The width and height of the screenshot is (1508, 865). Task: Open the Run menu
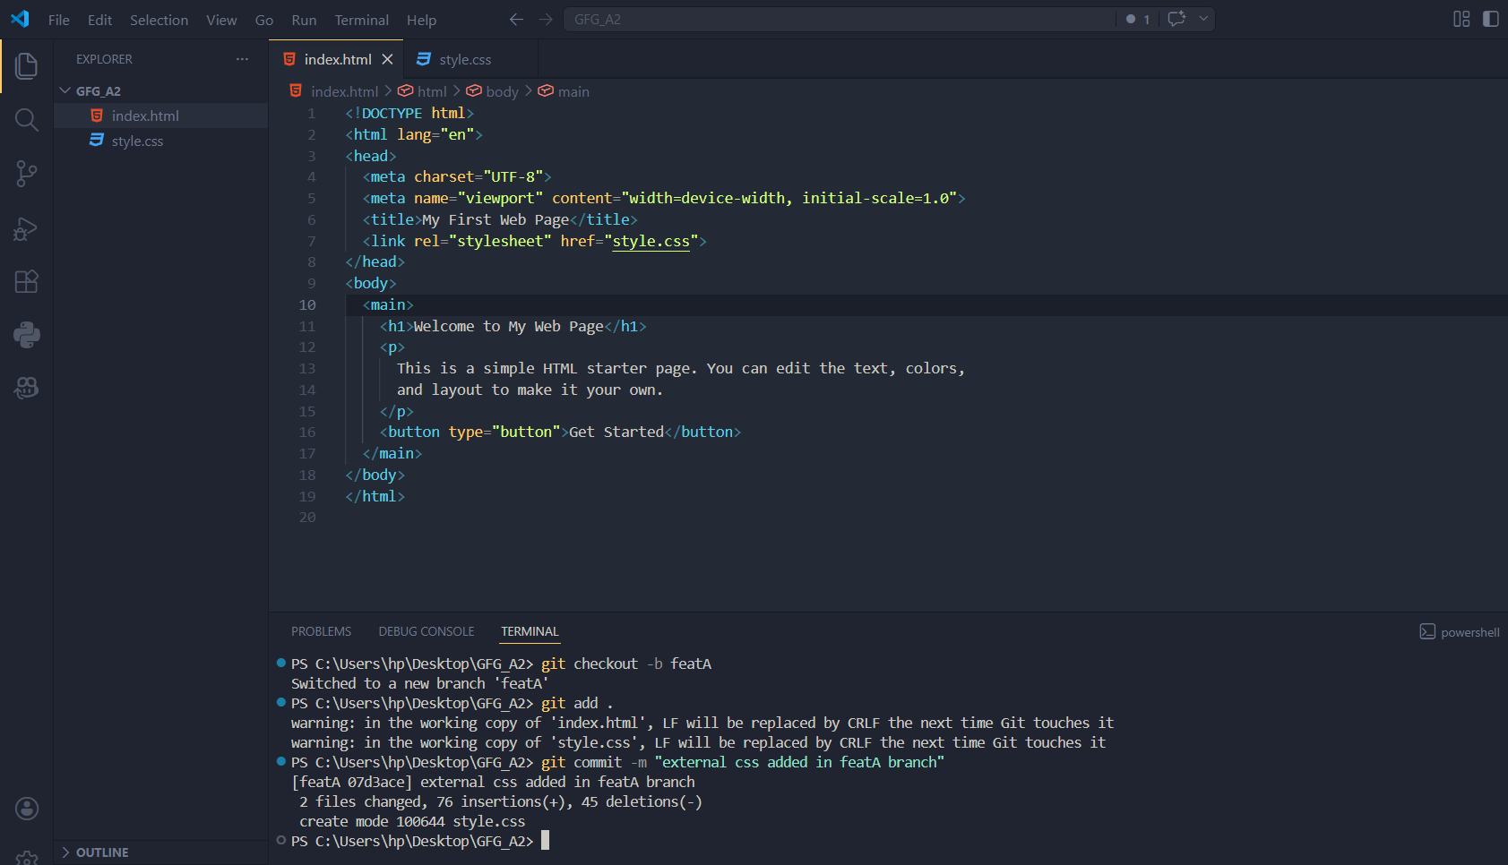pos(304,20)
